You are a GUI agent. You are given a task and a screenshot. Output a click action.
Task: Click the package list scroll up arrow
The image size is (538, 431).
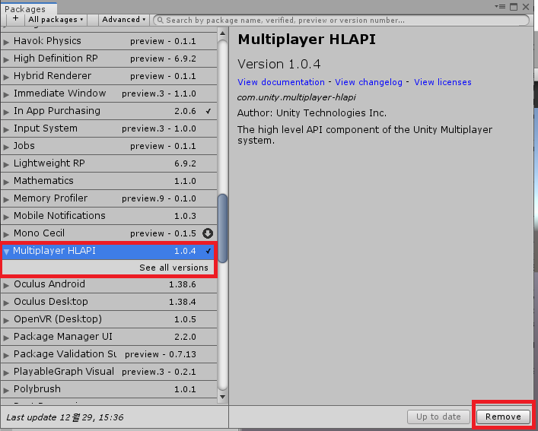(x=222, y=33)
